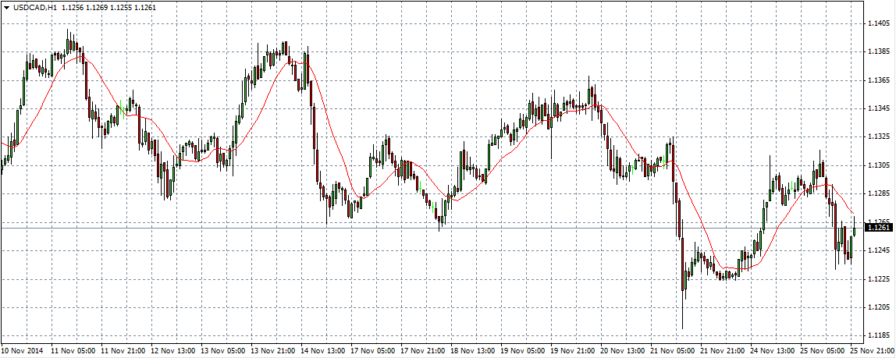Select the 19 Nov 05:00 time label
Image resolution: width=896 pixels, height=358 pixels.
click(x=524, y=351)
